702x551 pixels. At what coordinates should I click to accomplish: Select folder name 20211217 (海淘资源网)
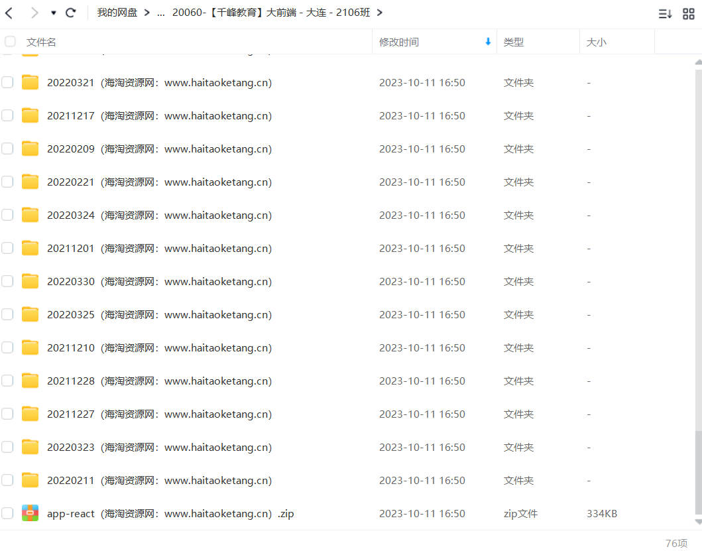pyautogui.click(x=159, y=116)
